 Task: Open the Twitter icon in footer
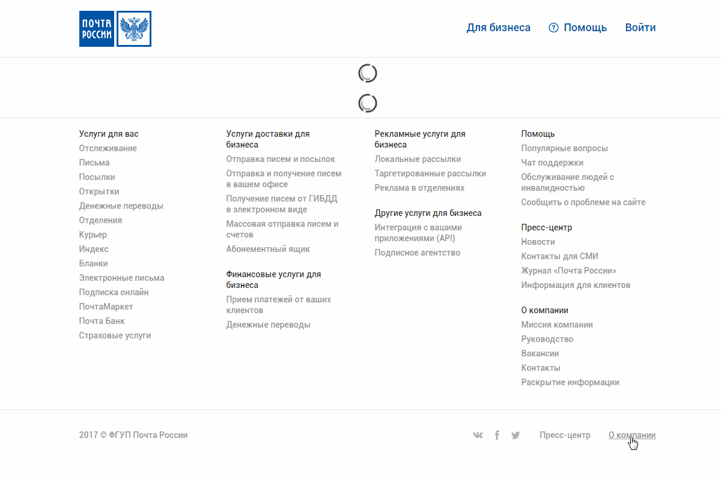coord(516,436)
